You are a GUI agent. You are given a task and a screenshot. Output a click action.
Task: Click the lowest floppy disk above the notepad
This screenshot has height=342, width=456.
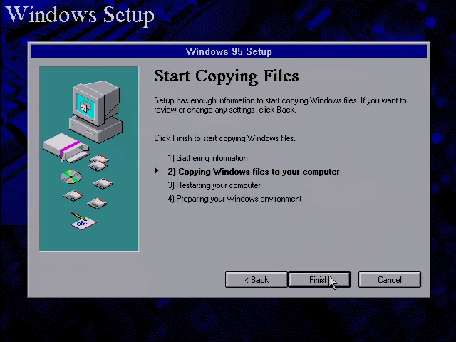coord(97,203)
